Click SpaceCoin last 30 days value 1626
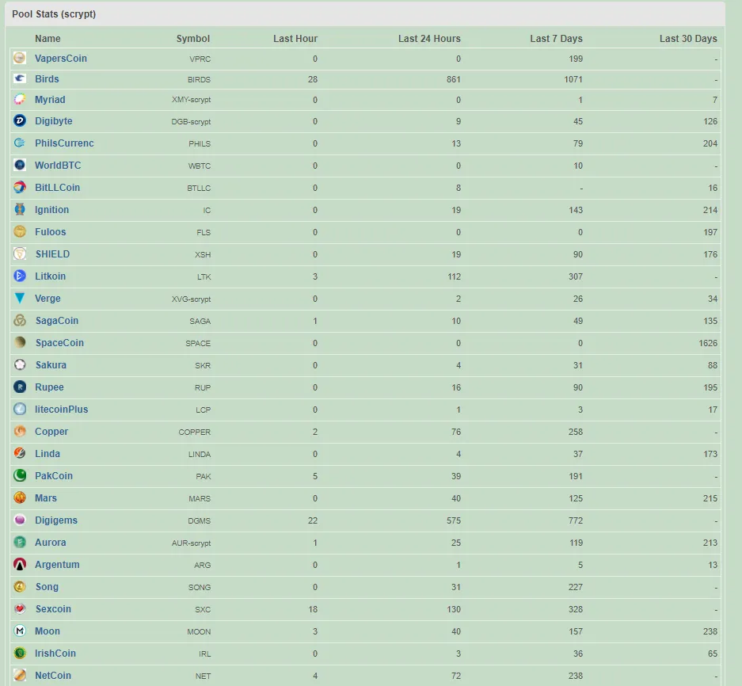Screen dimensions: 742x686 [x=708, y=343]
